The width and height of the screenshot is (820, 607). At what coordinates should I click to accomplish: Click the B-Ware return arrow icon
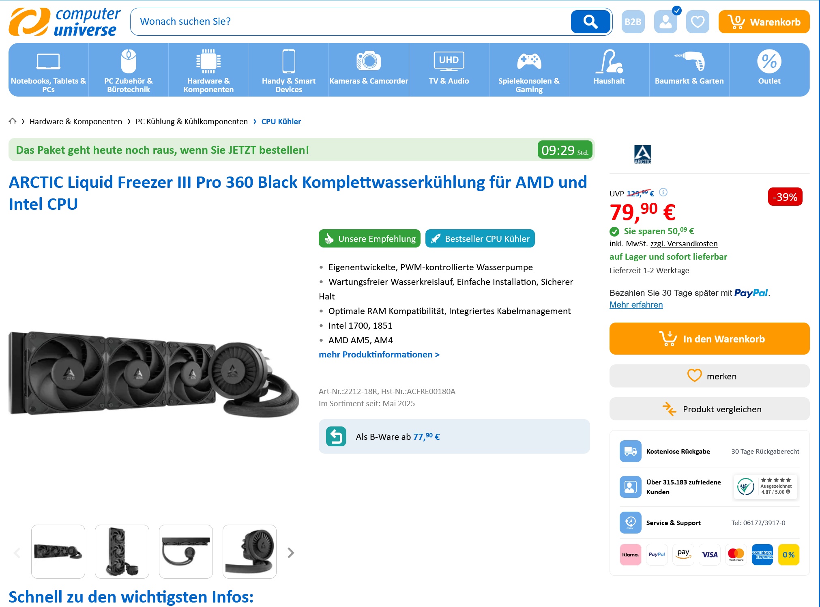(x=336, y=437)
